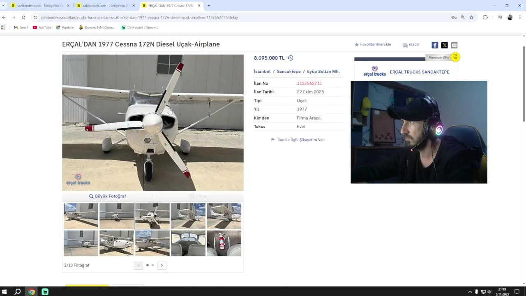Viewport: 526px width, 296px height.
Task: Open site info icon beside URL
Action: pyautogui.click(x=35, y=17)
